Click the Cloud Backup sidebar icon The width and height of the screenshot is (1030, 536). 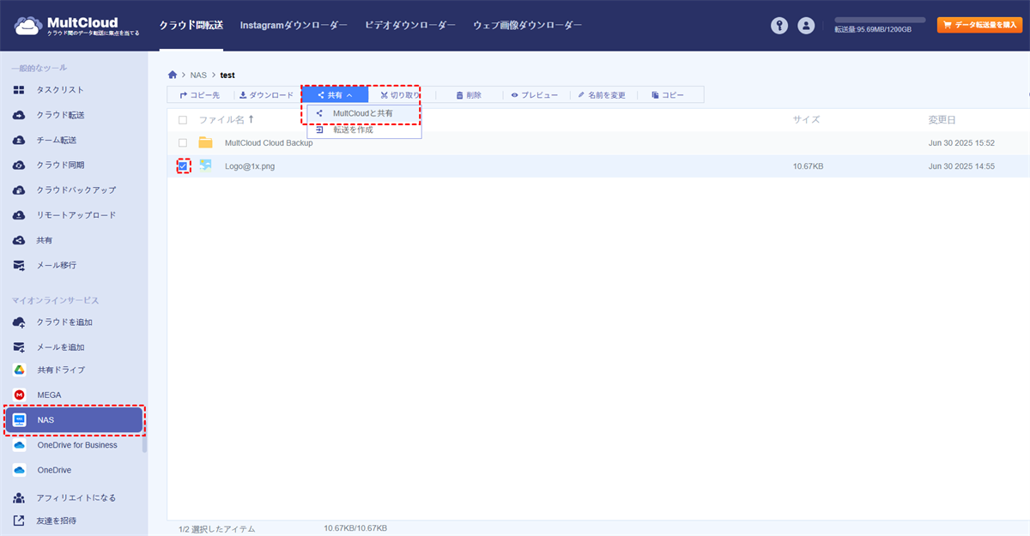click(19, 190)
